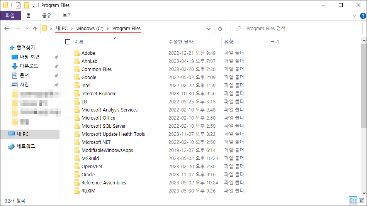367x206 pixels.
Task: Expand the address bar history dropdown
Action: pyautogui.click(x=209, y=29)
